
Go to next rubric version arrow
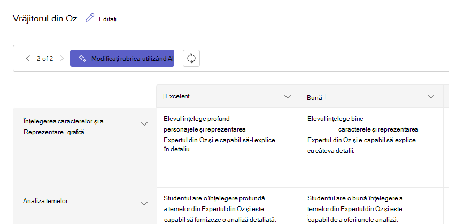coord(62,58)
